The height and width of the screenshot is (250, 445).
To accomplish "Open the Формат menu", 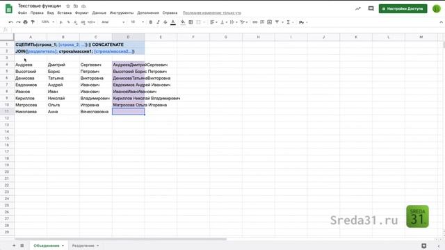I will [x=82, y=12].
